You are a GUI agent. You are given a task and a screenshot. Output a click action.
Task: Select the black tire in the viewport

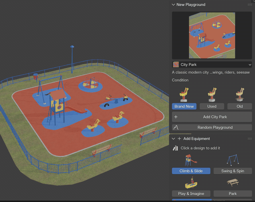click(x=106, y=105)
